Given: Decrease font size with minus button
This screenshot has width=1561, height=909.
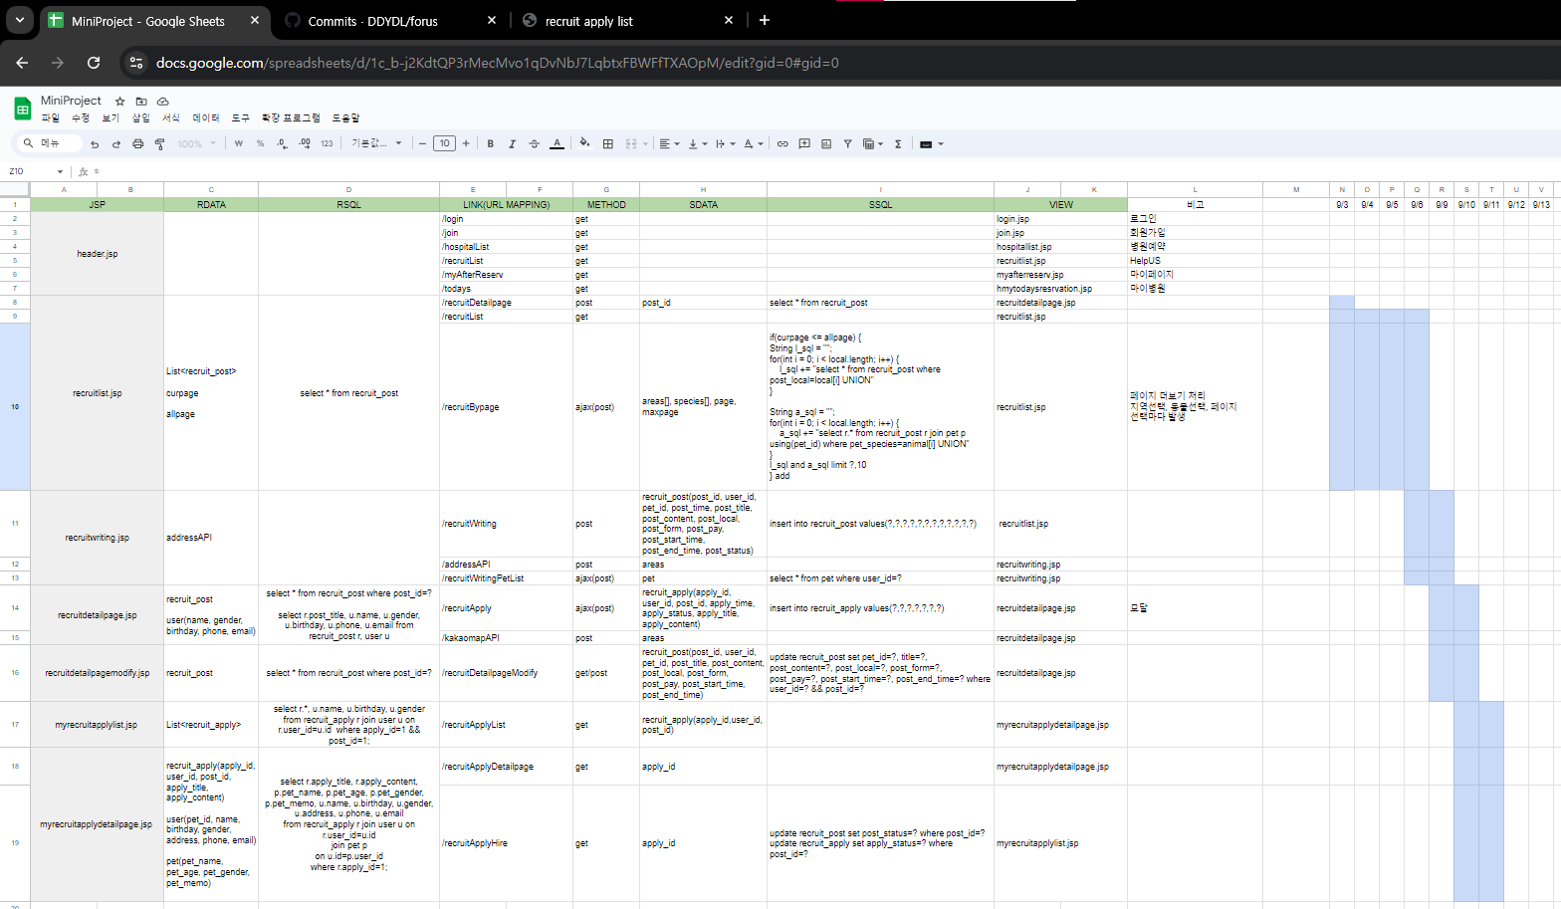Looking at the screenshot, I should pos(423,144).
